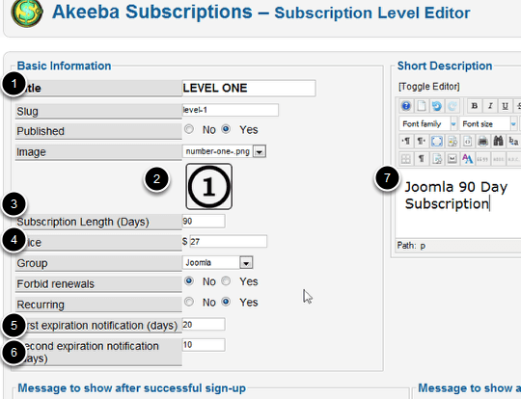
Task: Apply italic formatting in the editor toolbar
Action: pyautogui.click(x=490, y=106)
